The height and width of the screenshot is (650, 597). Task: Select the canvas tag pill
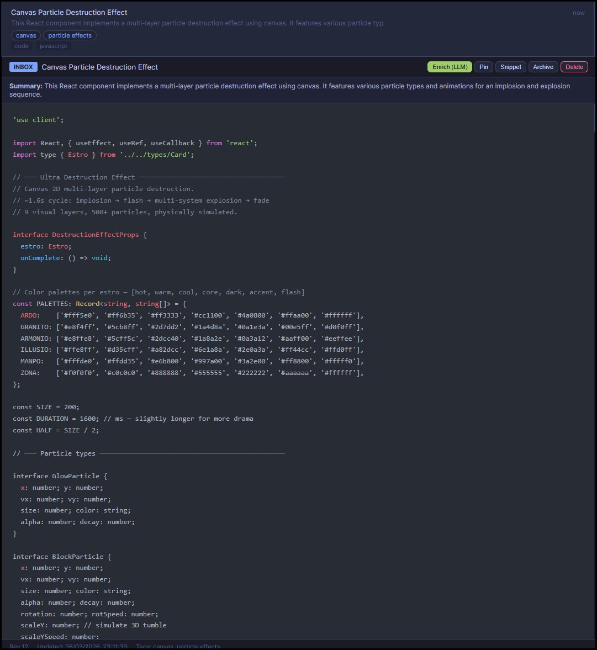(25, 35)
